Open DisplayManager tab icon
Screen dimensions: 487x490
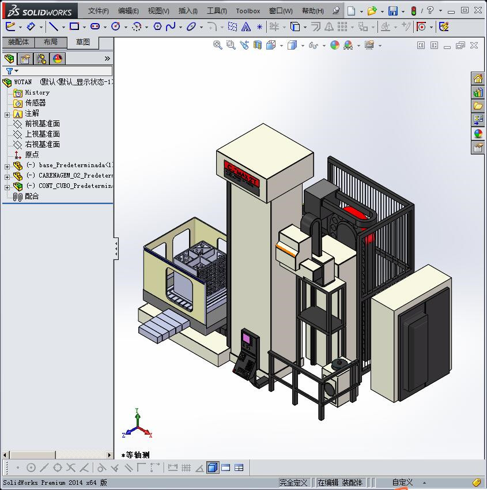pyautogui.click(x=58, y=59)
